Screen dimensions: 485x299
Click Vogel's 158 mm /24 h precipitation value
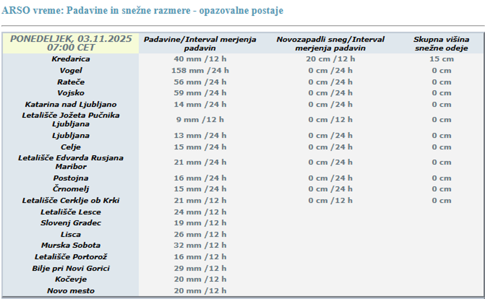tap(200, 71)
